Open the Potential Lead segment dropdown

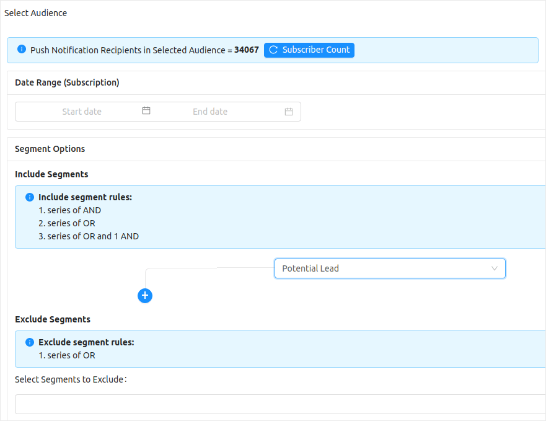point(390,268)
